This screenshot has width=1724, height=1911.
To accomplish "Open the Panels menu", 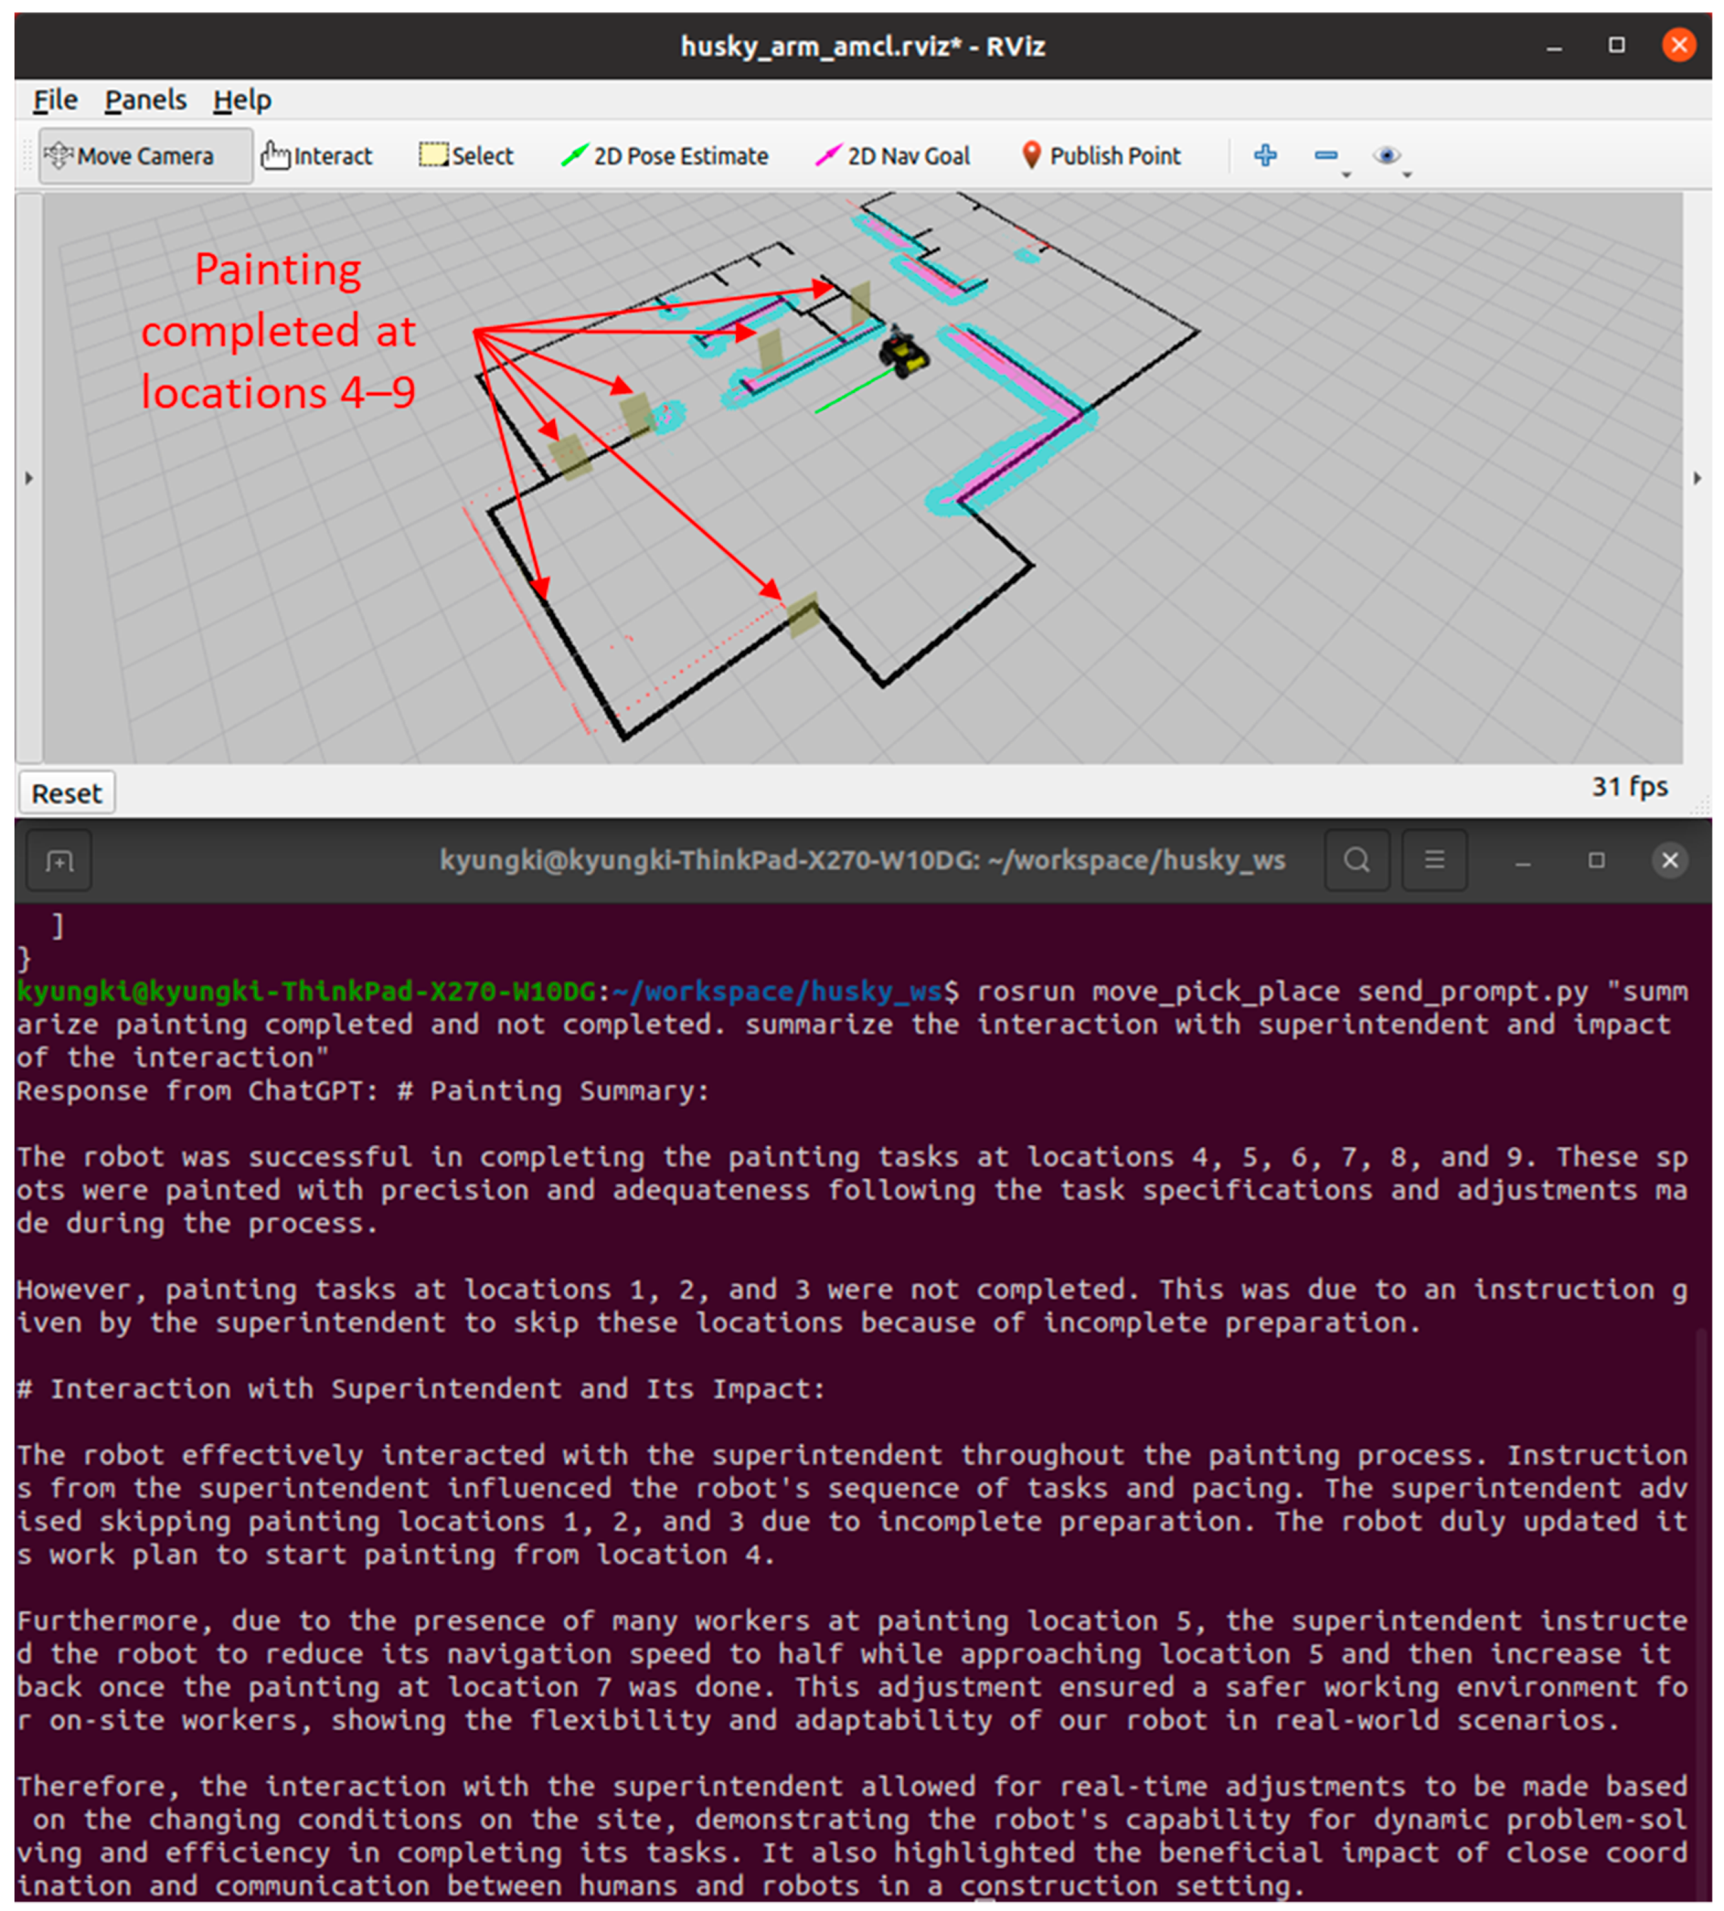I will coord(145,100).
